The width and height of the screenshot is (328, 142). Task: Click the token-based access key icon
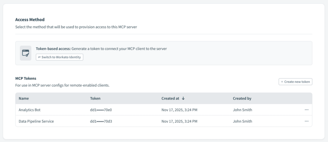26,53
